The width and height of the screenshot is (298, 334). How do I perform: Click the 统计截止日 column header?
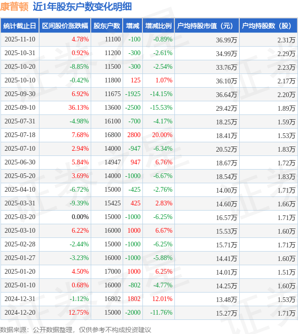coord(19,26)
